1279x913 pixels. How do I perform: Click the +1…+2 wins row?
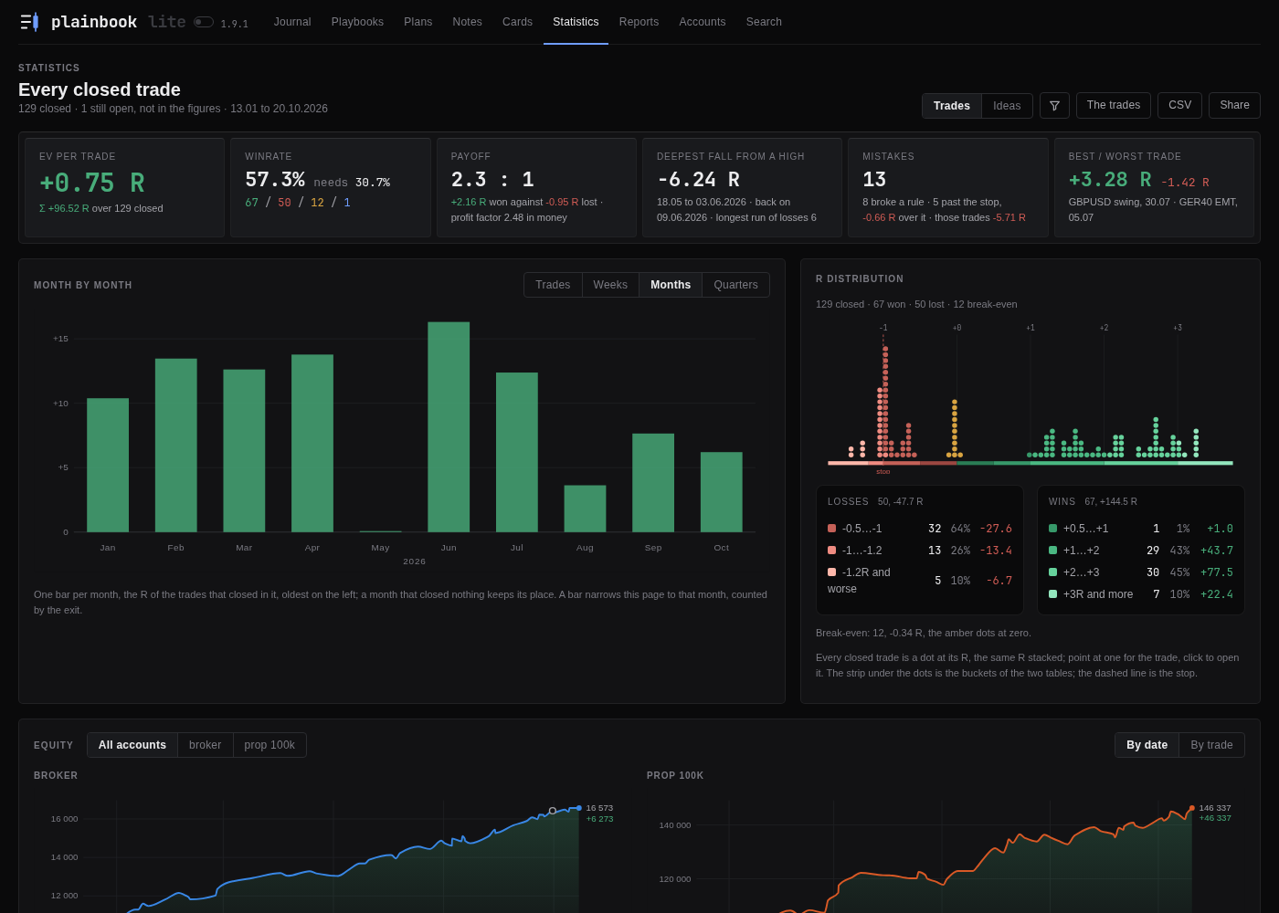pyautogui.click(x=1141, y=551)
